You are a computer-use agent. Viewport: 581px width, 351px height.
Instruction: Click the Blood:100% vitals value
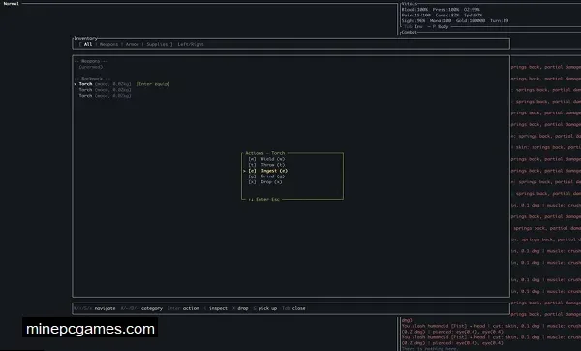pyautogui.click(x=414, y=10)
